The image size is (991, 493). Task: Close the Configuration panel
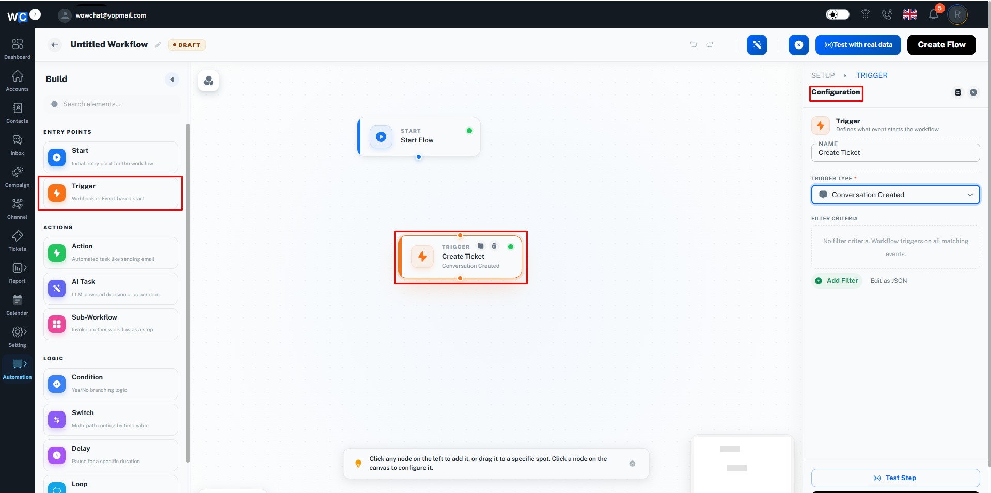pos(973,92)
